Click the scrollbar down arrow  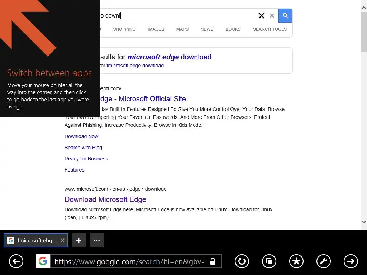(364, 222)
